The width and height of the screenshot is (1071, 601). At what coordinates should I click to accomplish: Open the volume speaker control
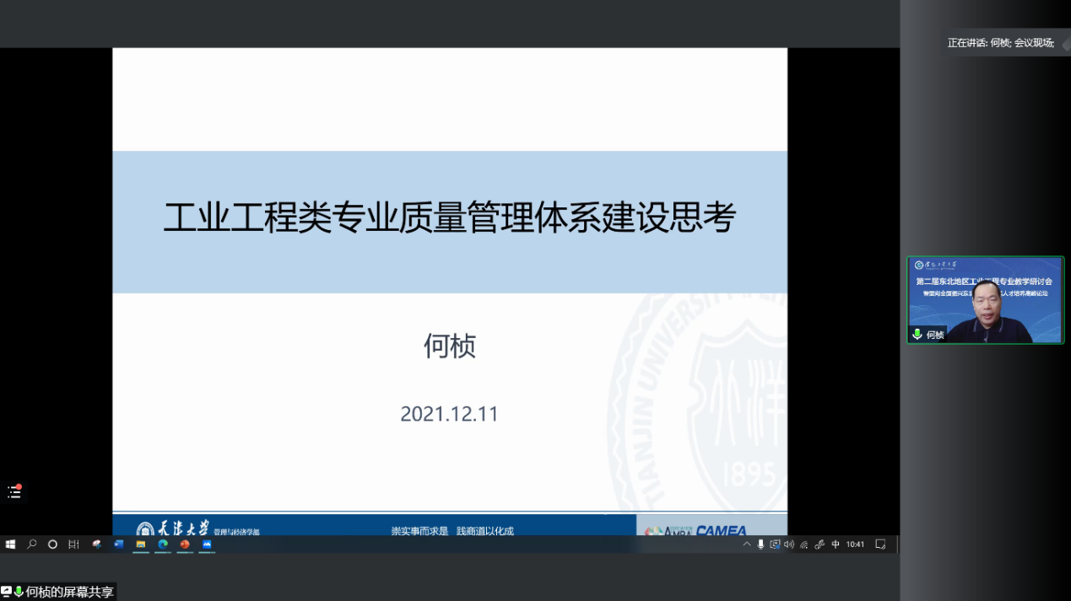[789, 545]
